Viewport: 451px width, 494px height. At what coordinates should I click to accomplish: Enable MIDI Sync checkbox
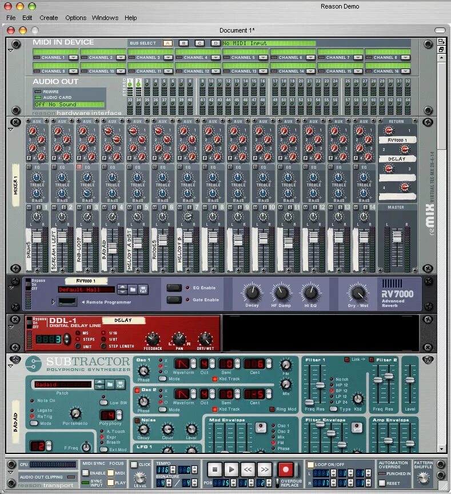pos(85,473)
